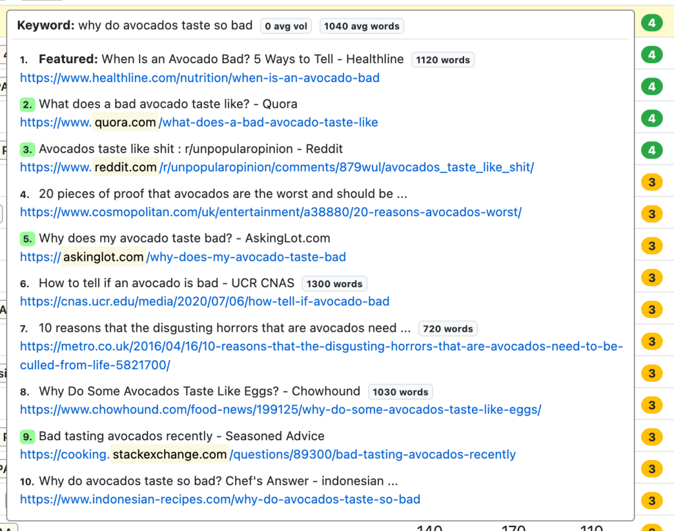Open the AskingLot avocado taste bad link
The height and width of the screenshot is (531, 674).
(x=183, y=257)
